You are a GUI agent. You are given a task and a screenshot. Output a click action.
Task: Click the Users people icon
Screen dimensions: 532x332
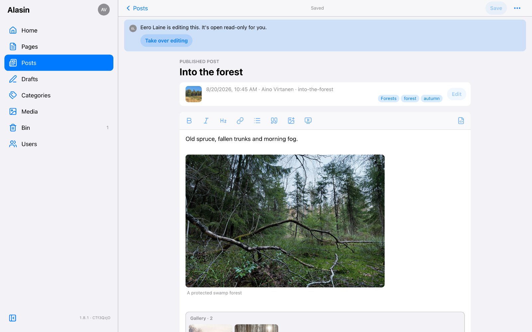coord(13,144)
